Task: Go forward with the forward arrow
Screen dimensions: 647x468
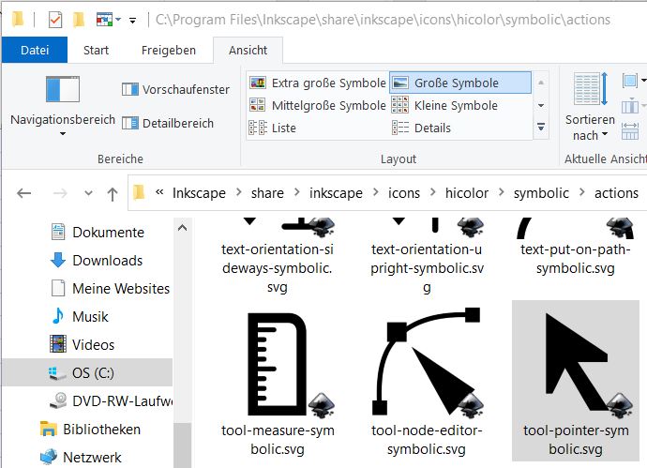Action: click(x=60, y=192)
